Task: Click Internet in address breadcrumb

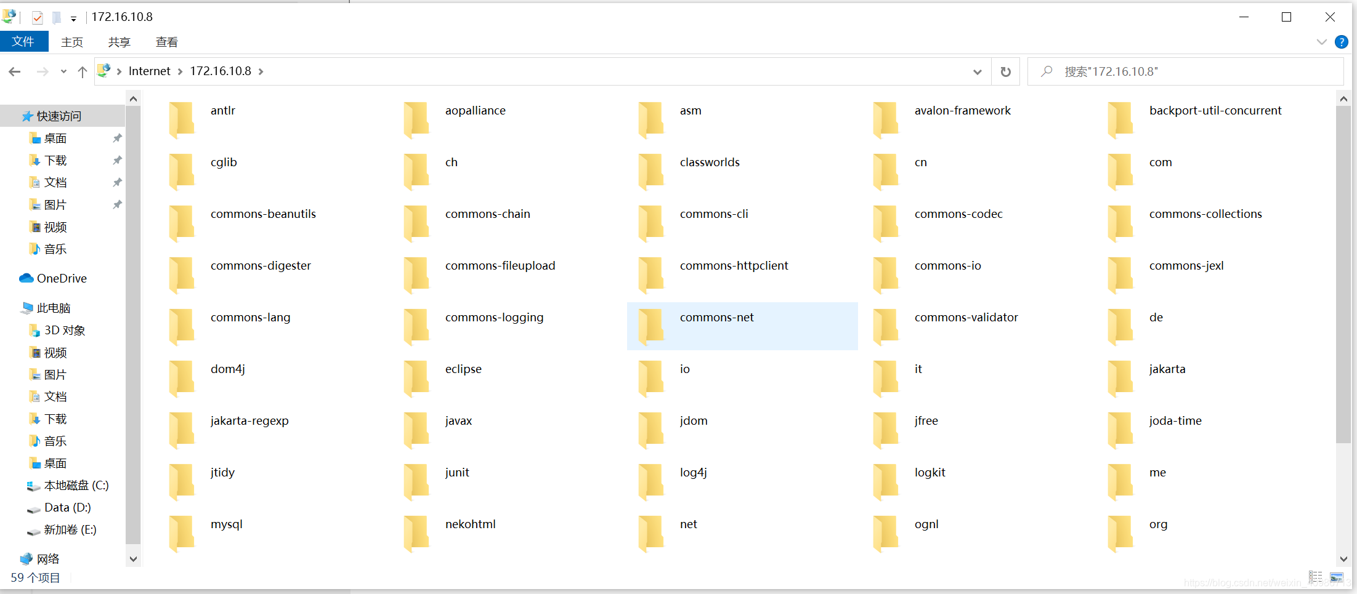Action: point(150,71)
